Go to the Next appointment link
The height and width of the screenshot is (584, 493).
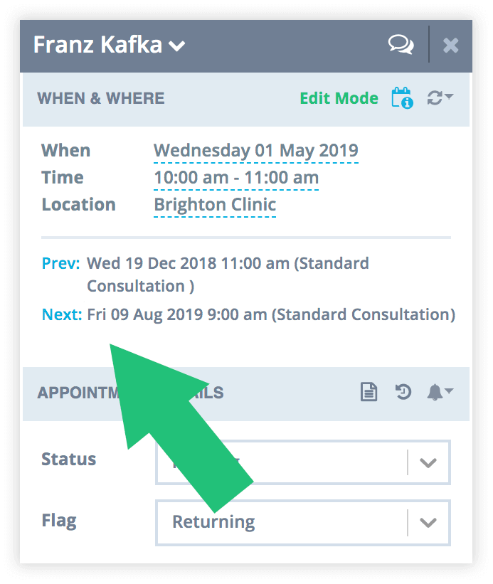coord(62,314)
